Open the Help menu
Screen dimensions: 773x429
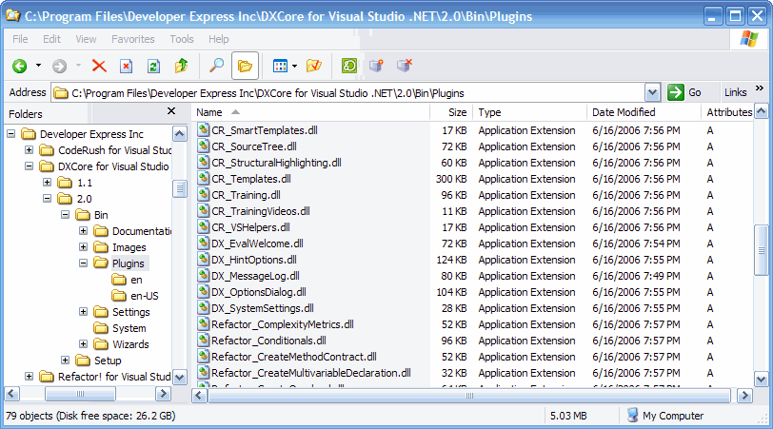(218, 39)
